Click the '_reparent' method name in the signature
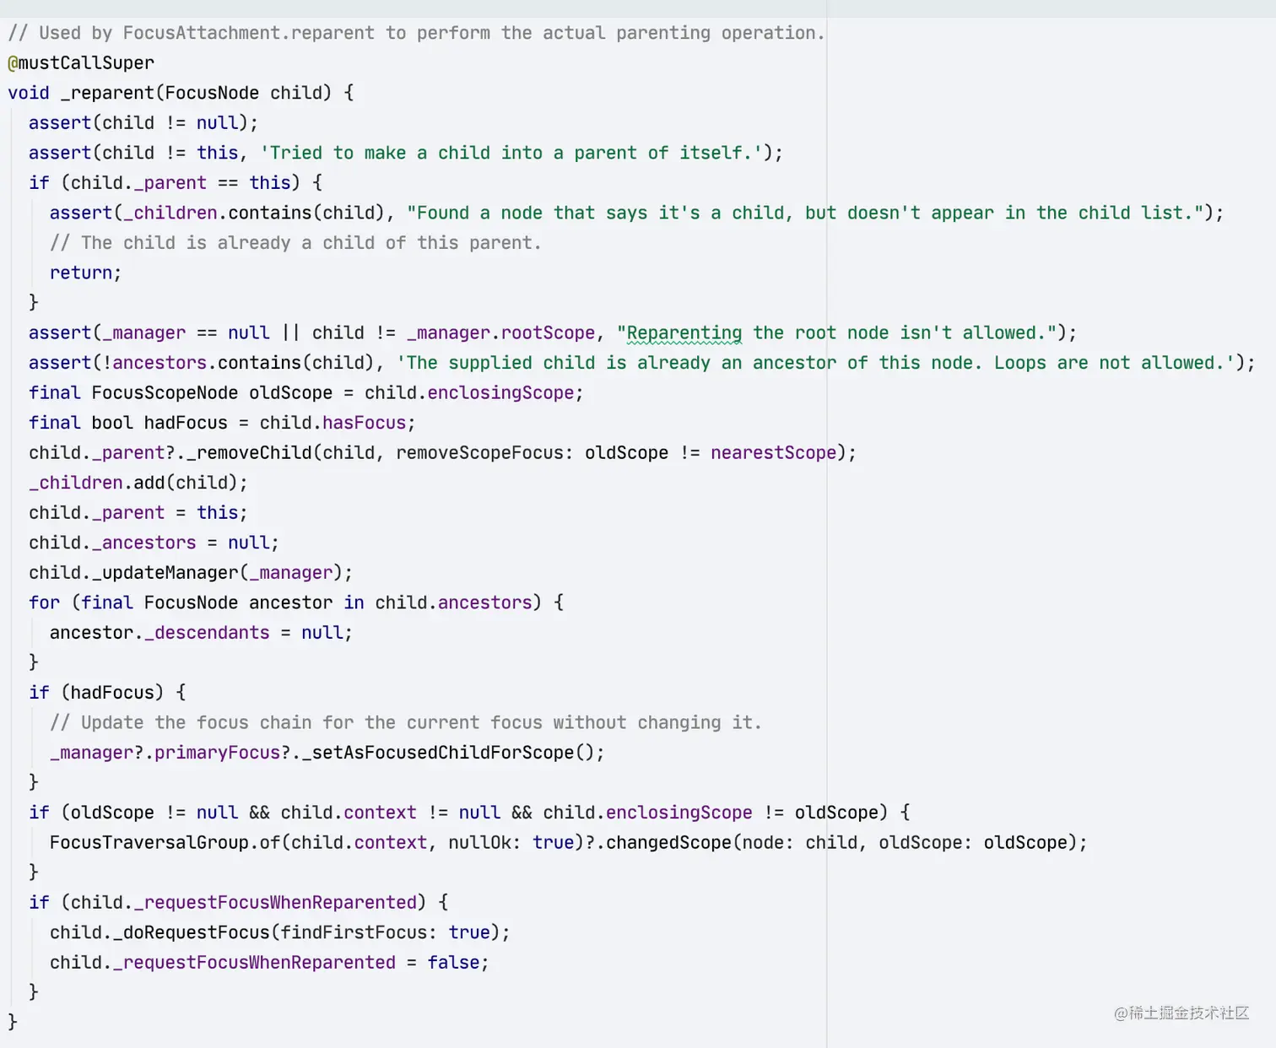Image resolution: width=1276 pixels, height=1048 pixels. pos(108,93)
